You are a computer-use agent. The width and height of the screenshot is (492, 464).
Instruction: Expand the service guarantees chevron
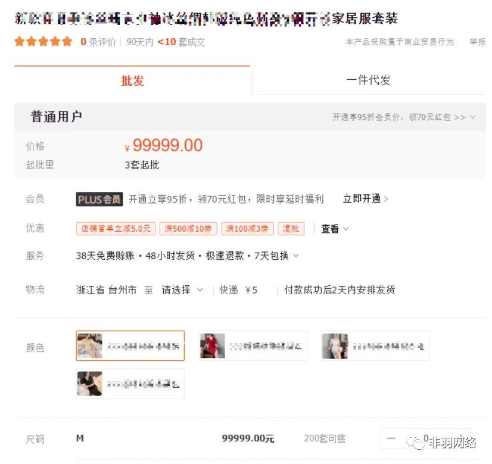click(x=296, y=256)
